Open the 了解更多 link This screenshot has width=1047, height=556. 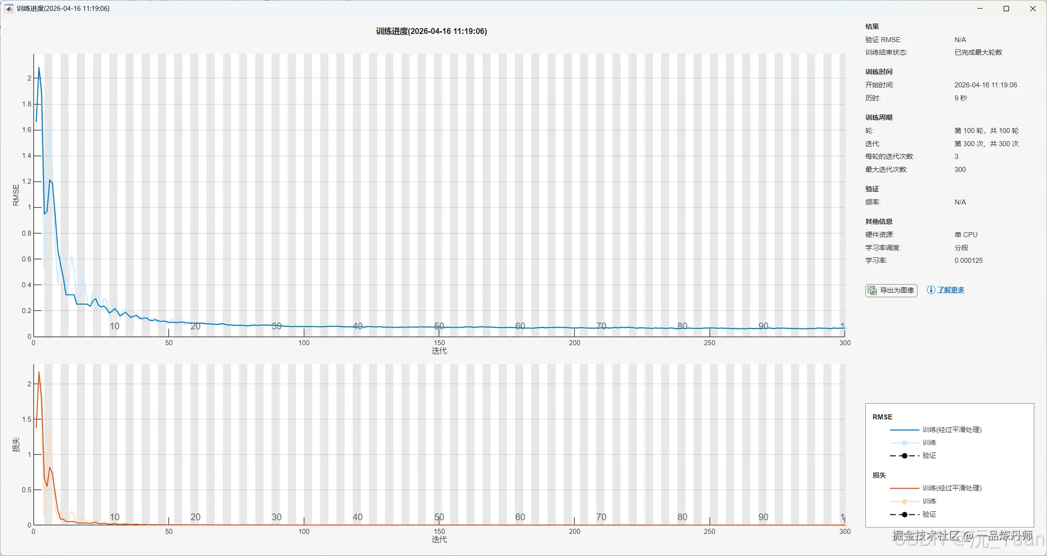tap(951, 290)
